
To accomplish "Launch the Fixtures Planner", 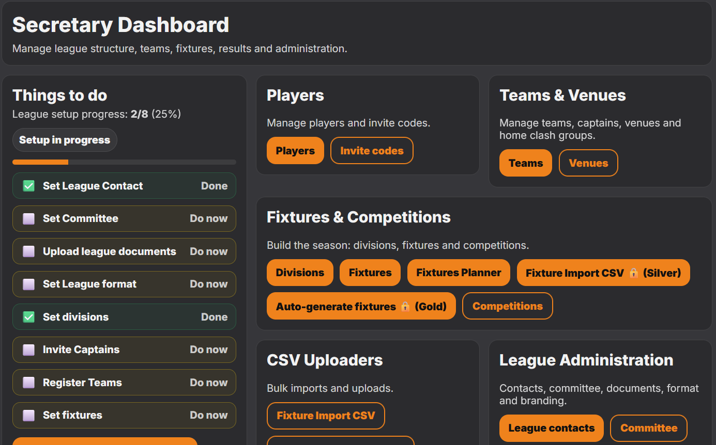I will [459, 273].
